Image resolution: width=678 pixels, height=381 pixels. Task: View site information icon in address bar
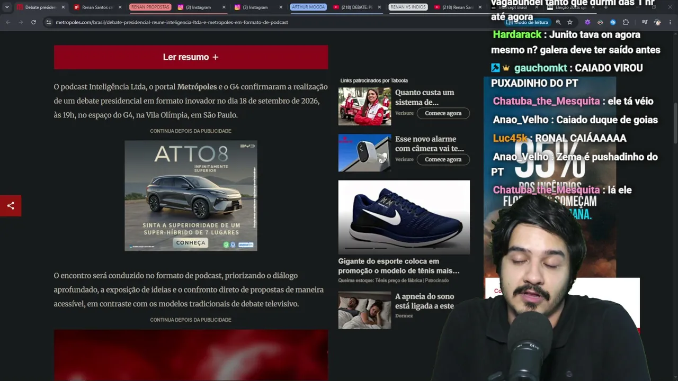[x=49, y=22]
